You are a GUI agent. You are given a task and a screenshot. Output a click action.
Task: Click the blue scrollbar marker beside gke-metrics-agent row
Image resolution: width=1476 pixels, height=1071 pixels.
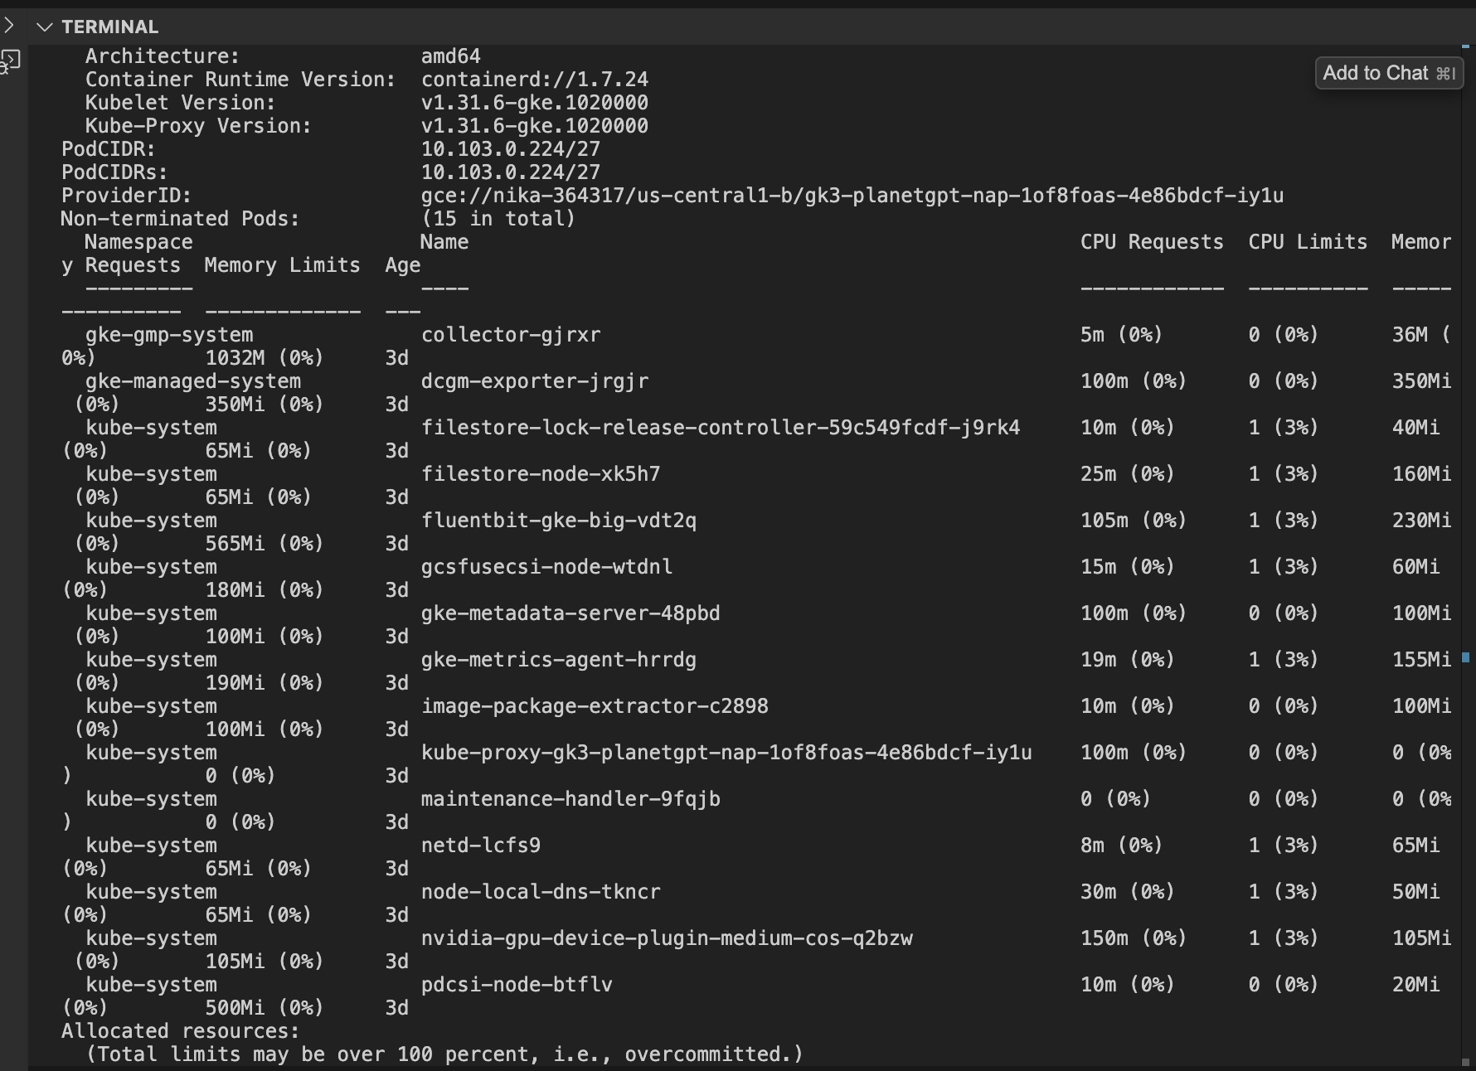tap(1465, 657)
